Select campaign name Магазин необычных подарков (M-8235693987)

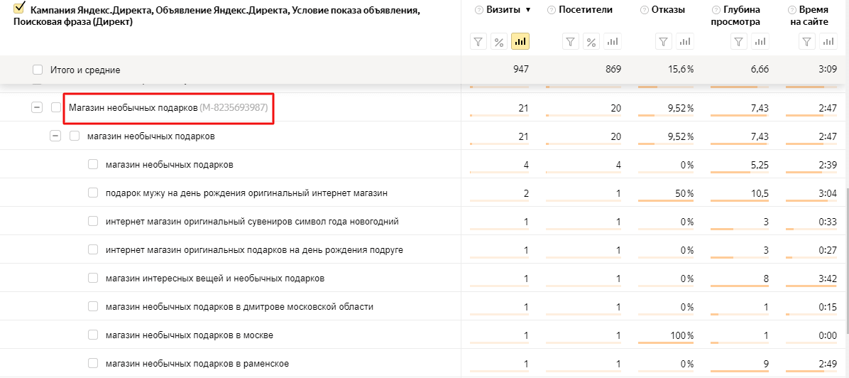(x=168, y=107)
